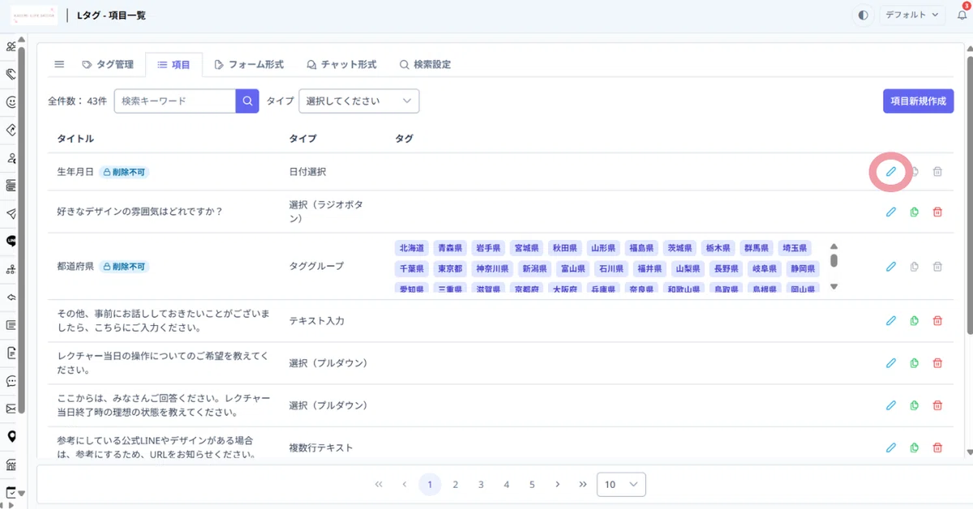Switch to the フォーム形式 tab
Viewport: 973px width, 509px height.
click(x=249, y=64)
